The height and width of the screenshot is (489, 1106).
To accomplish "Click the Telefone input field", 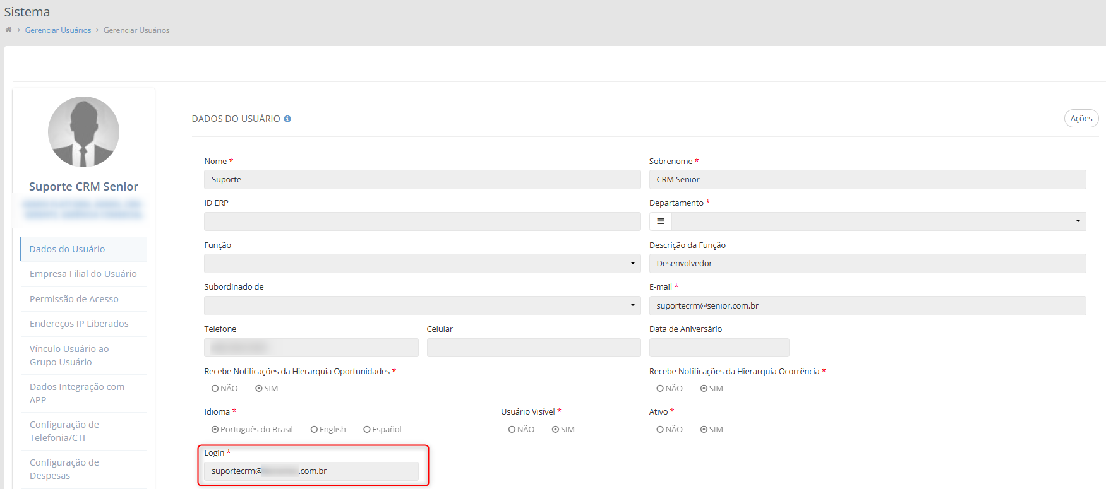I will (x=311, y=348).
